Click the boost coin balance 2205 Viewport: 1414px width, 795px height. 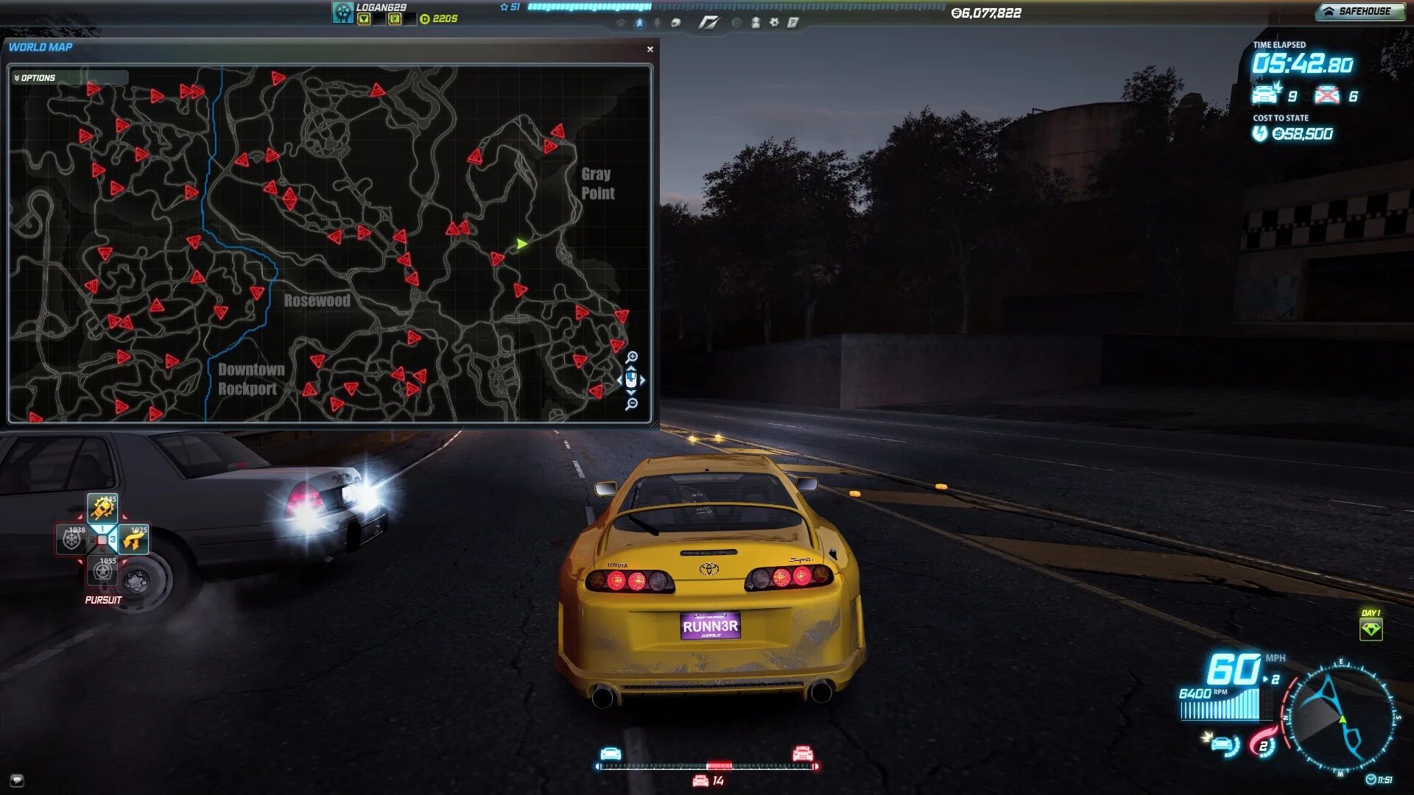tap(439, 19)
